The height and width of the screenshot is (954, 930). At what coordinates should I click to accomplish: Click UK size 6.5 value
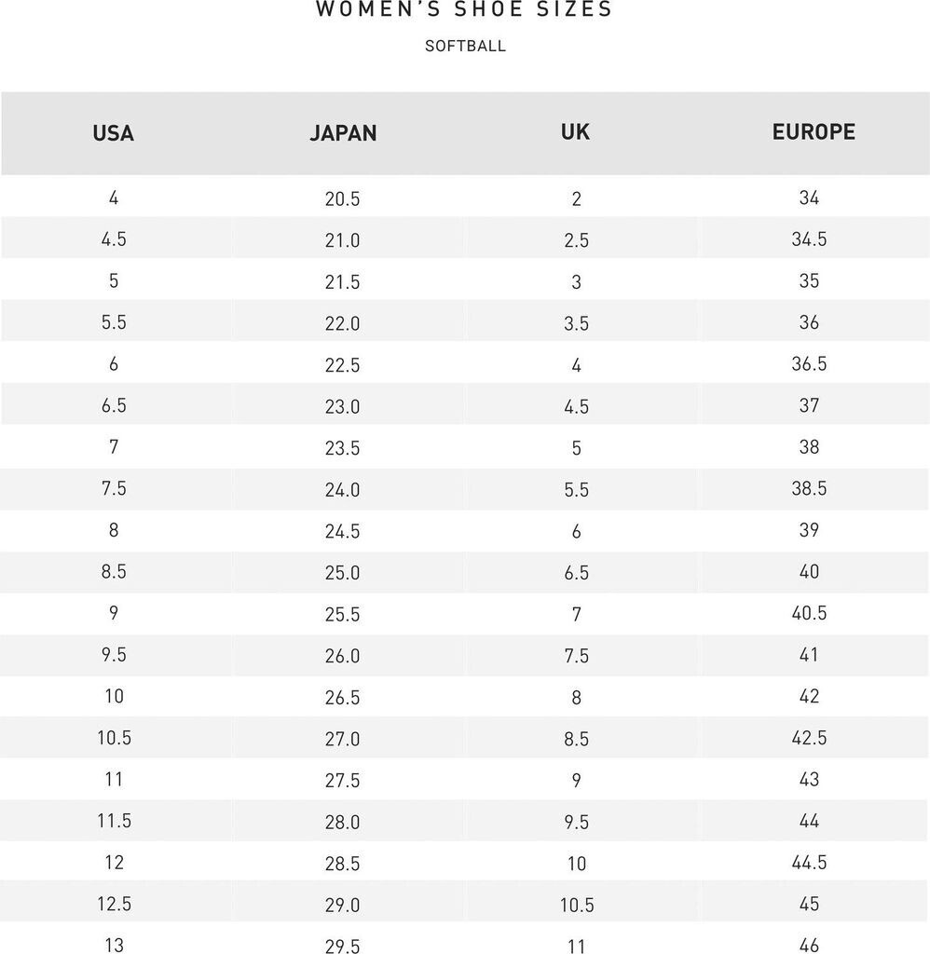tap(576, 573)
